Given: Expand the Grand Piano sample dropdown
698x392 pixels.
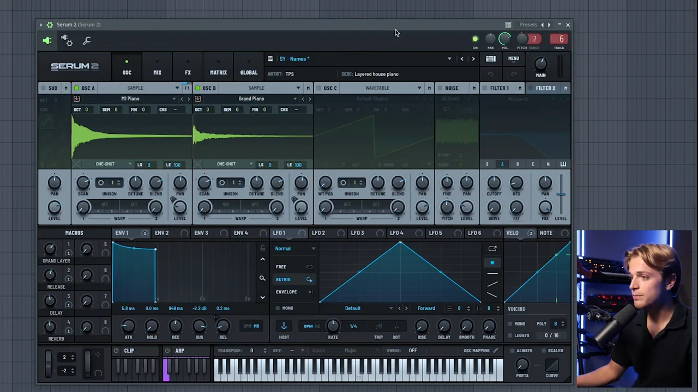Looking at the screenshot, I should tap(295, 99).
